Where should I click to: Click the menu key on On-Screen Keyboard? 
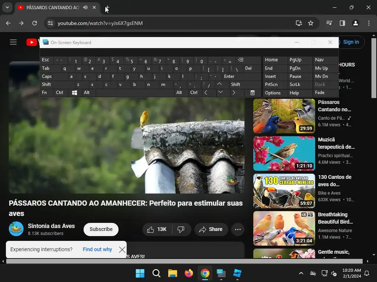[x=253, y=93]
